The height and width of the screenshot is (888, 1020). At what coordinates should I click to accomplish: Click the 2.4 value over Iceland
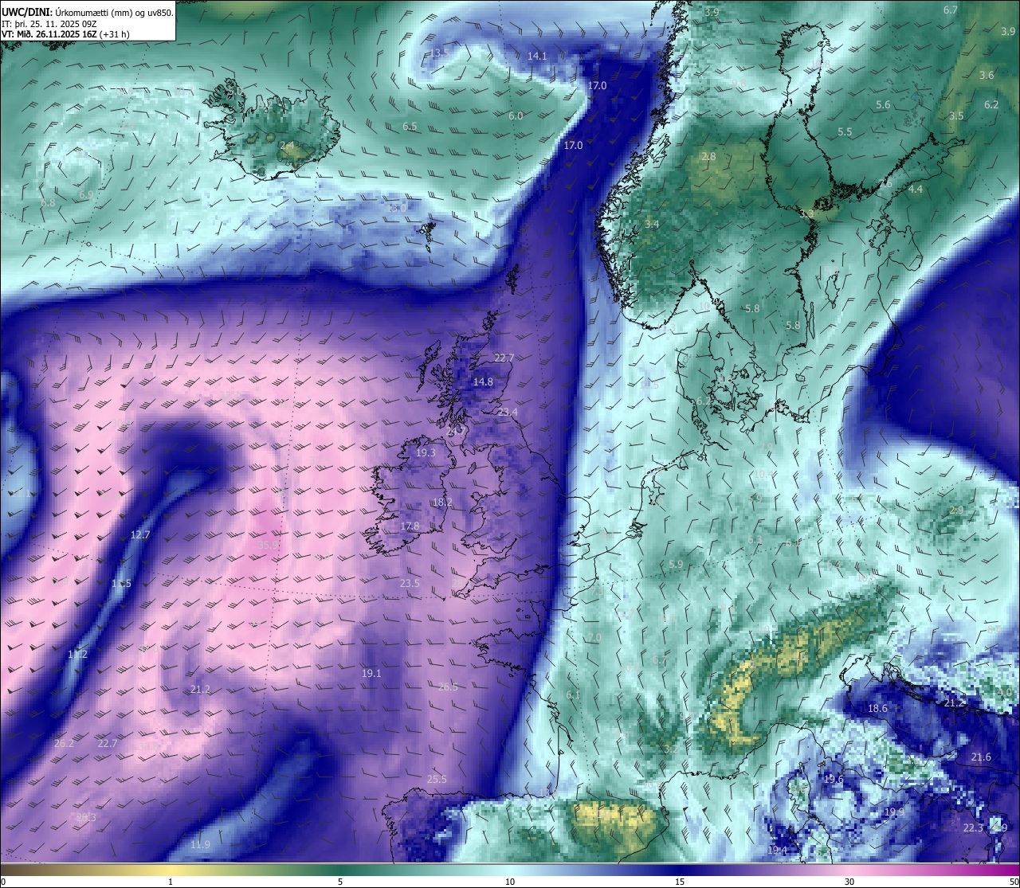[287, 145]
